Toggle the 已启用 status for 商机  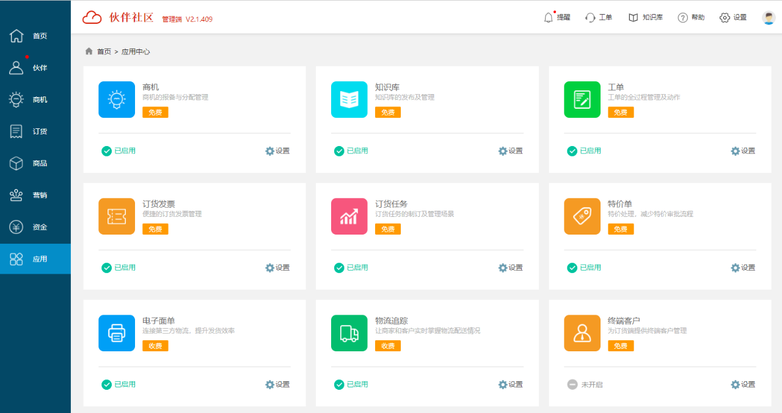click(119, 151)
